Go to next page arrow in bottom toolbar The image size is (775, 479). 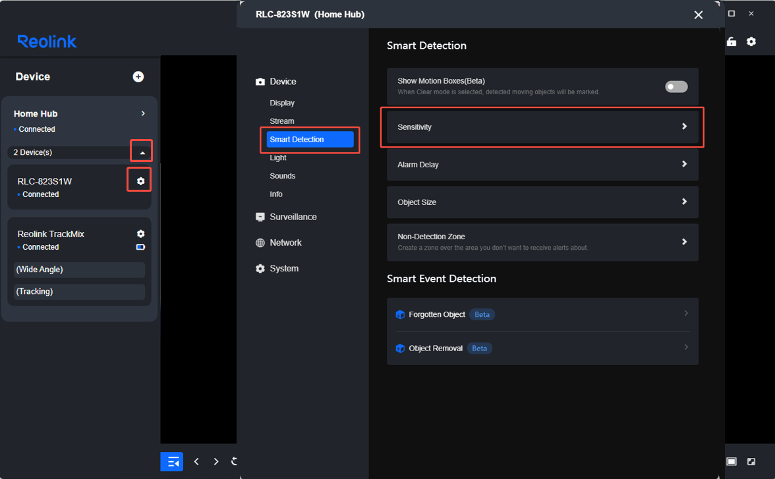216,461
